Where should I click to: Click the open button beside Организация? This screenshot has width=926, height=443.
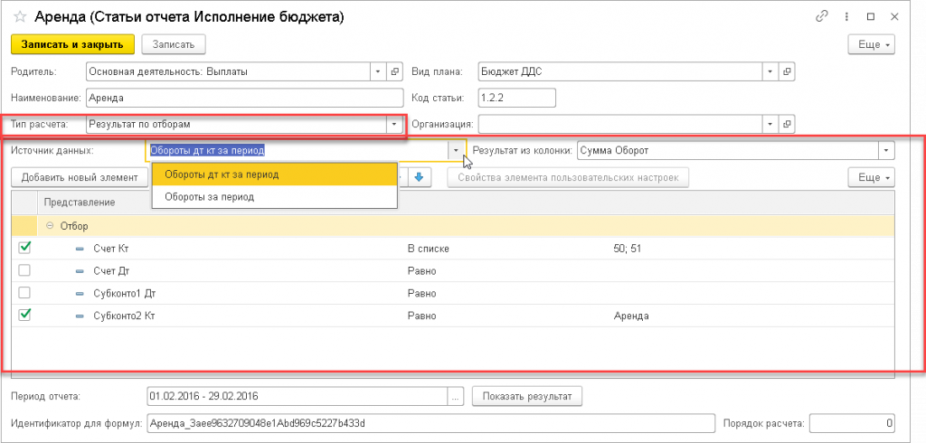[x=787, y=124]
